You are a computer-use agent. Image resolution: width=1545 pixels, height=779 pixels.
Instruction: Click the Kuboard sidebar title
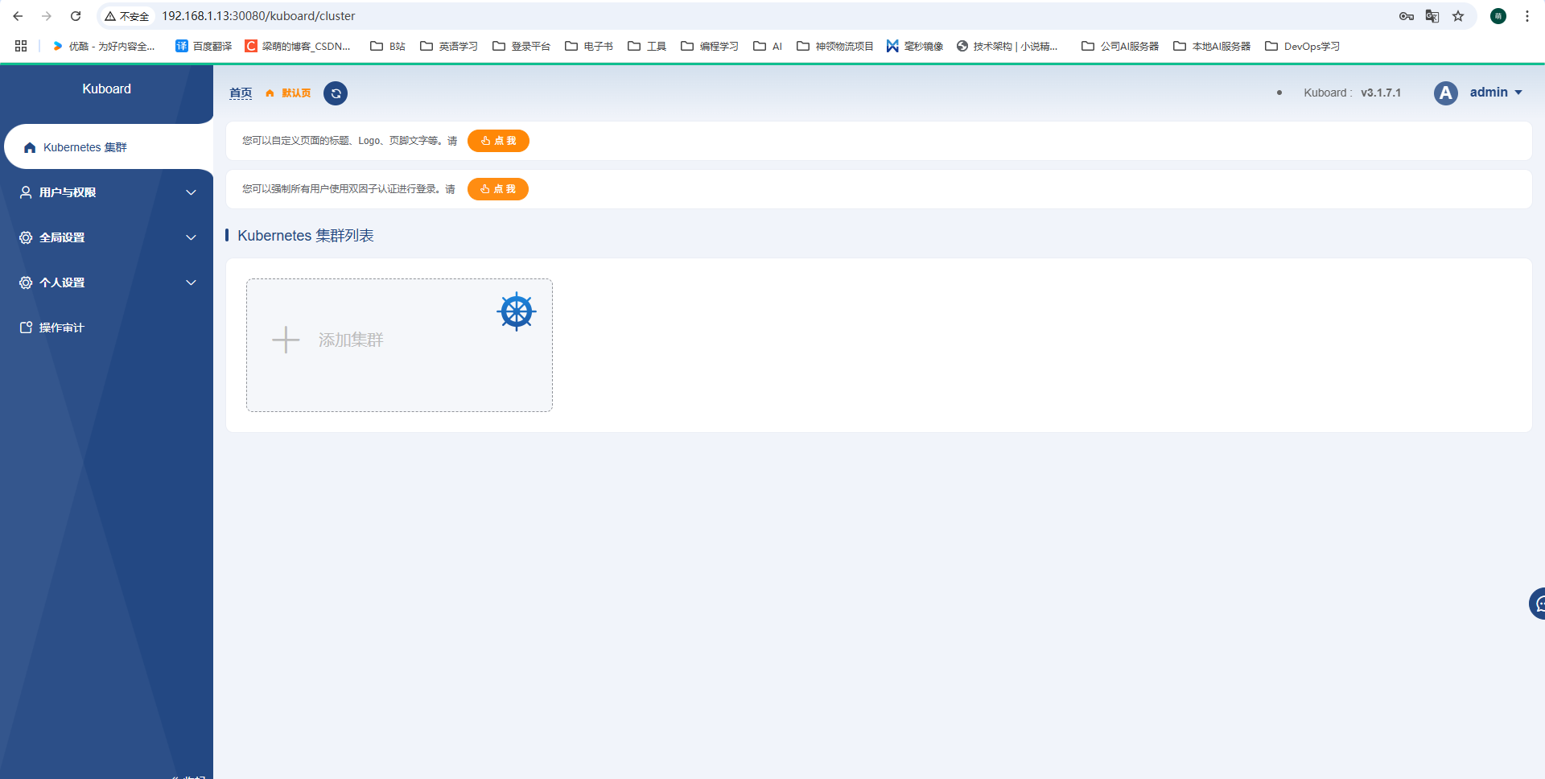(x=106, y=89)
